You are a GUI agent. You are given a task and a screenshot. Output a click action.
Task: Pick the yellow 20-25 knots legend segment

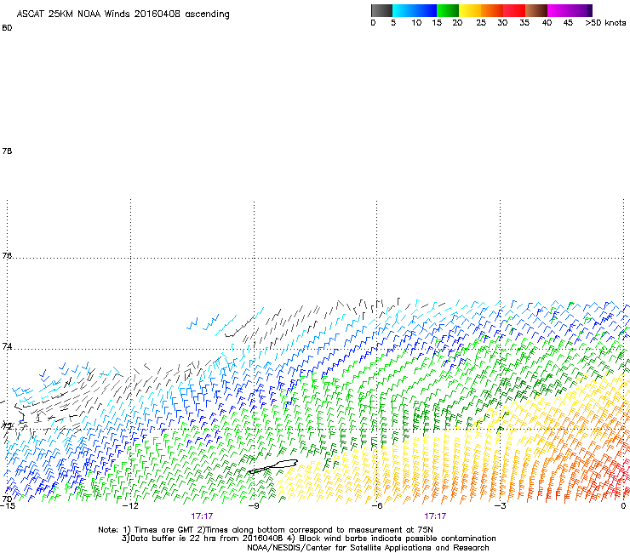click(x=470, y=10)
